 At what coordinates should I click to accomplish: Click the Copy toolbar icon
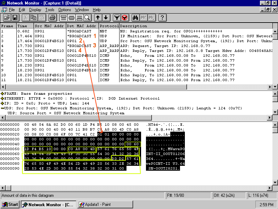(33, 18)
